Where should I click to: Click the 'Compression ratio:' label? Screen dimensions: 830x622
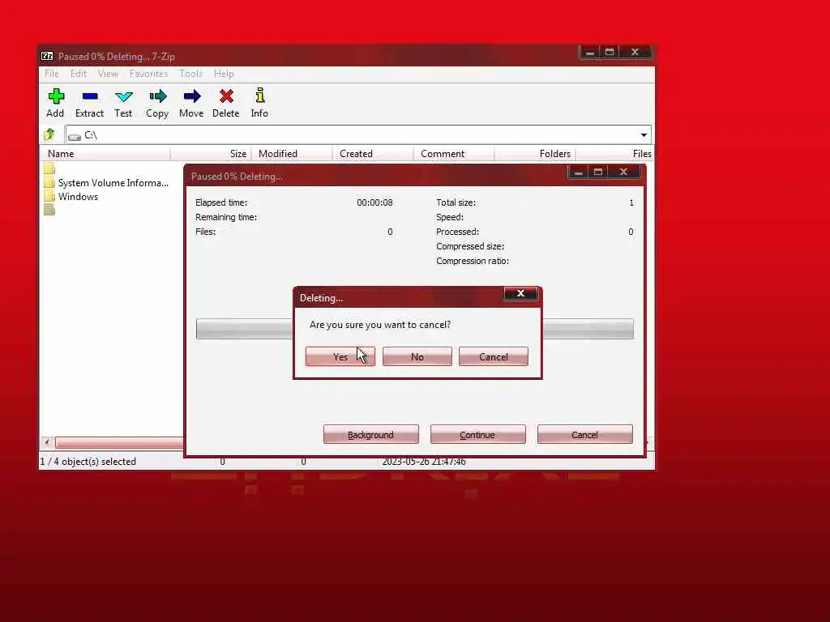point(473,261)
